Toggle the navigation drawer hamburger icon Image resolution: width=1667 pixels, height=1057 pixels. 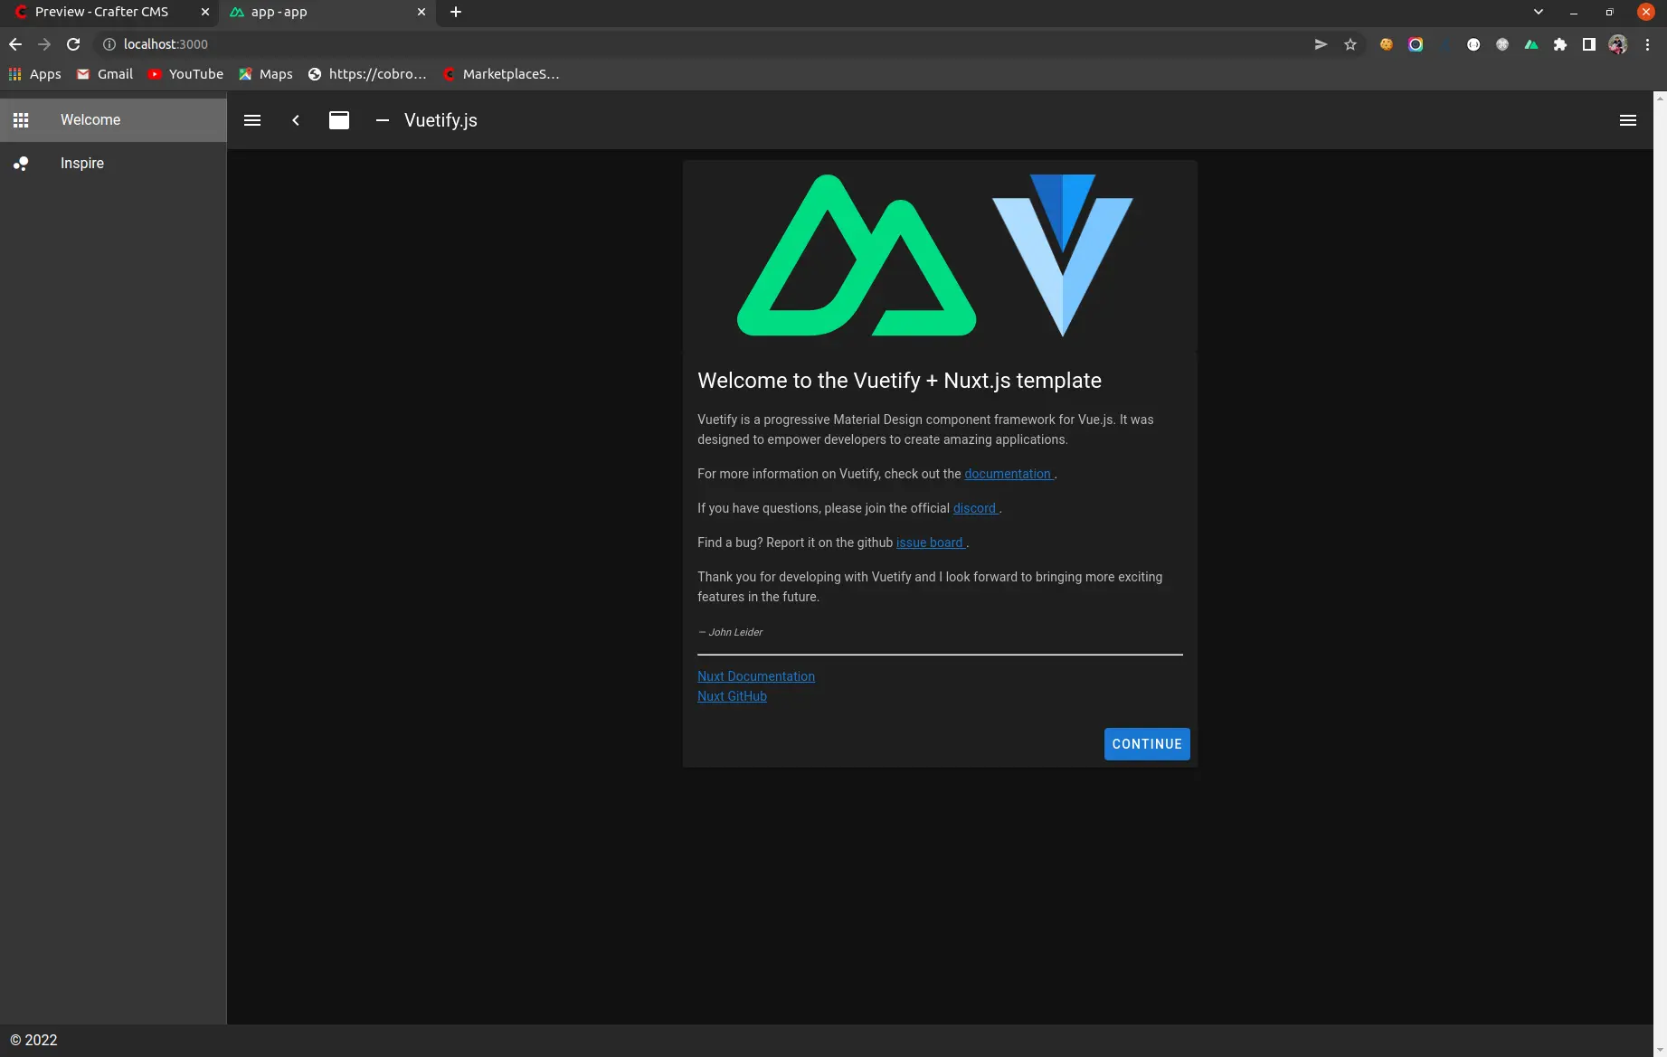[x=252, y=120]
